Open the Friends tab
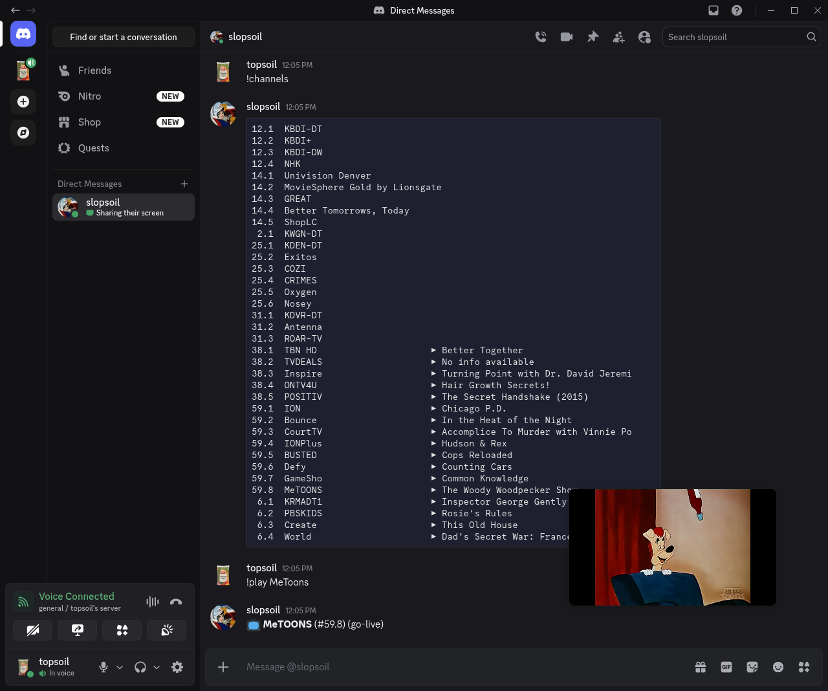 (x=124, y=71)
